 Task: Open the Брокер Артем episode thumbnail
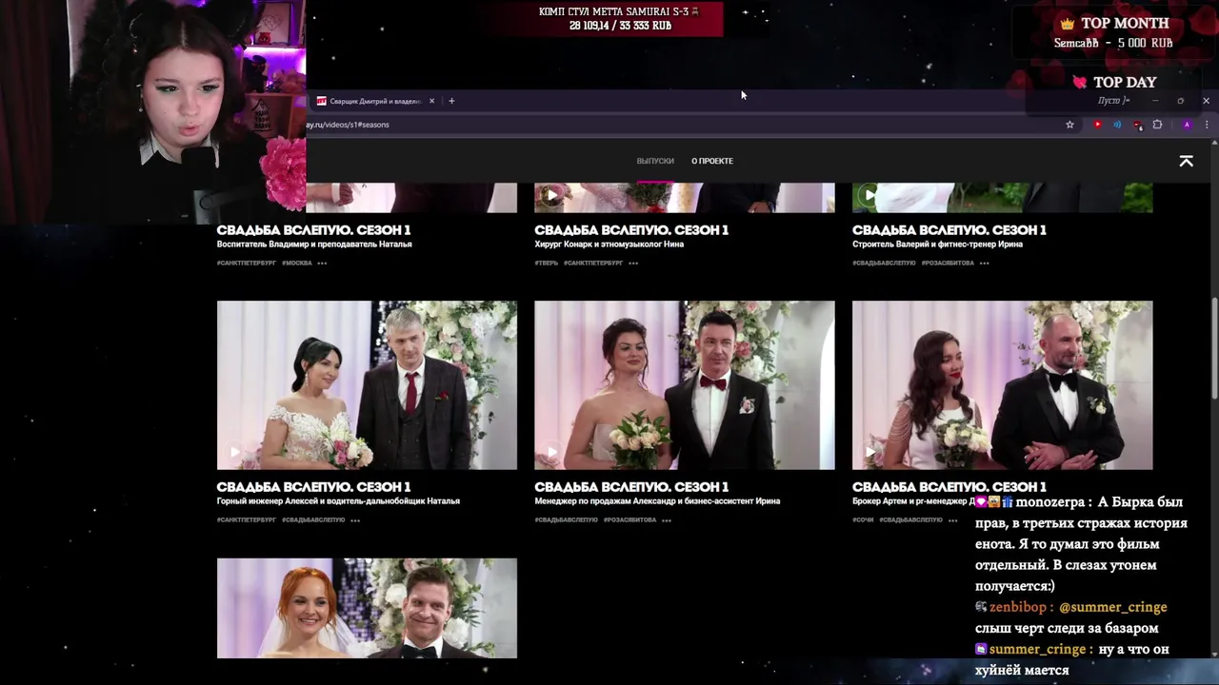[x=1002, y=385]
